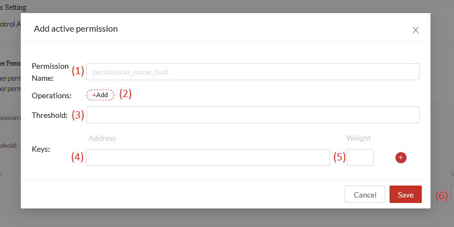Click the key Weight input box
The image size is (454, 227).
coord(360,157)
